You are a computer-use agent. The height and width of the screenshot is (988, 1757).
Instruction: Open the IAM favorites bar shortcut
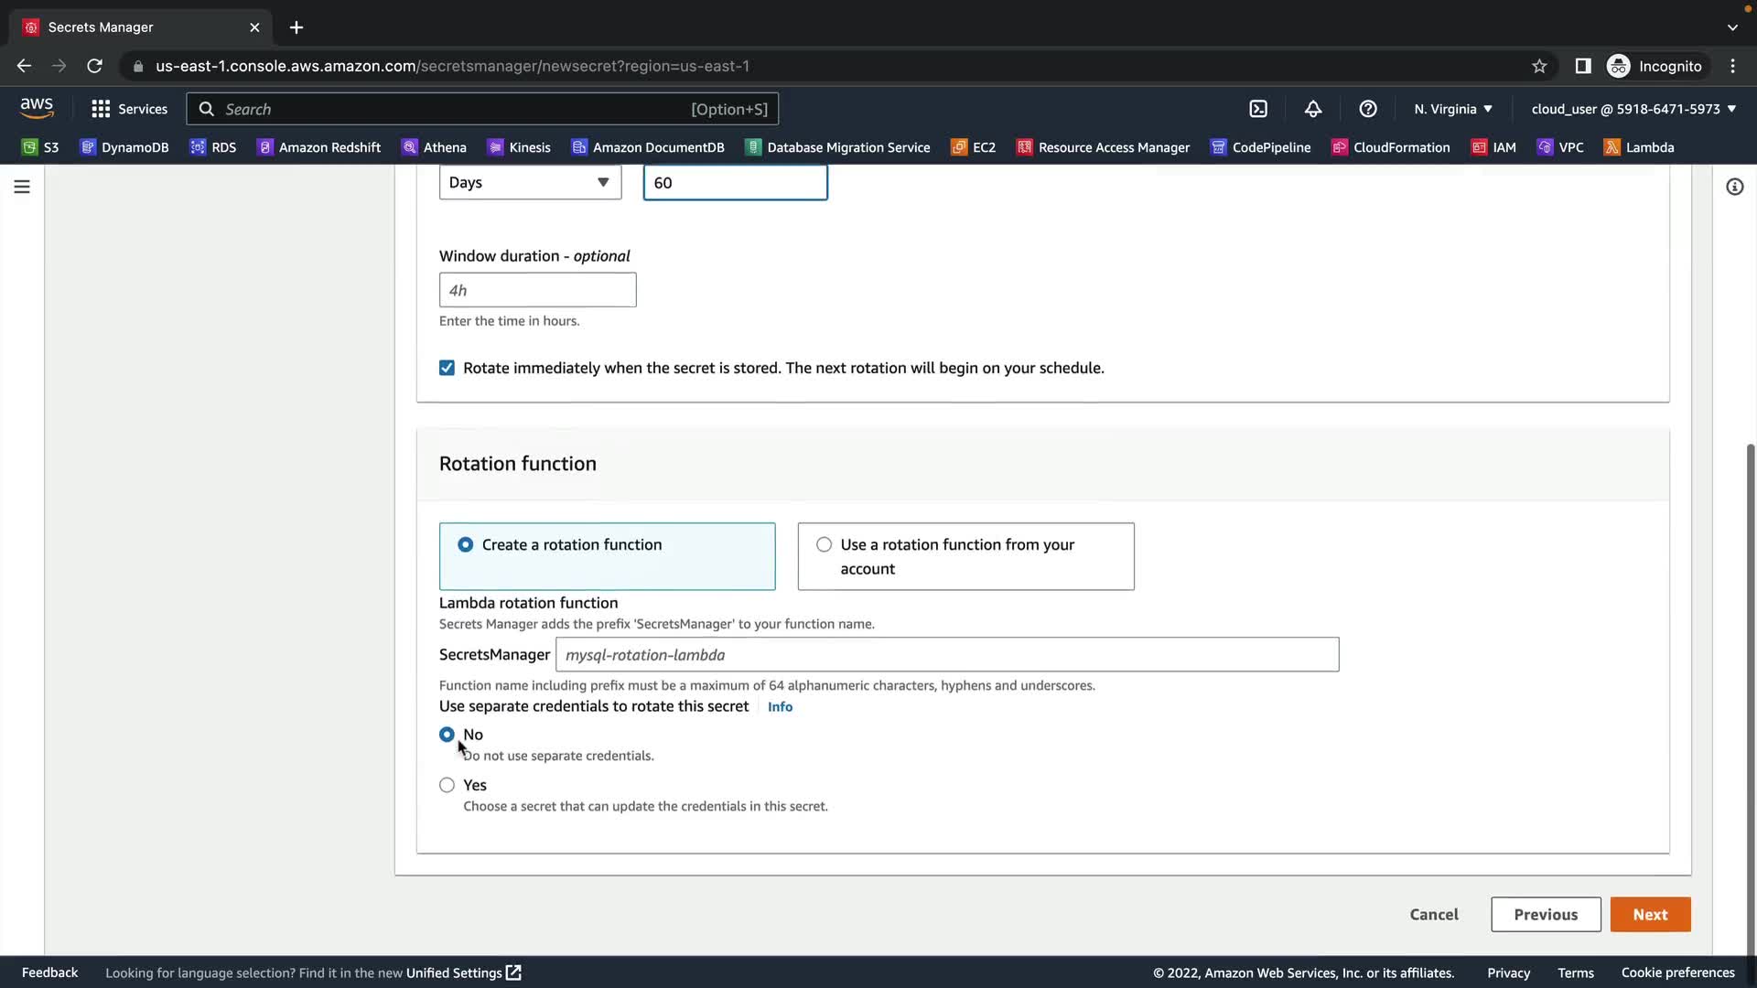point(1493,147)
